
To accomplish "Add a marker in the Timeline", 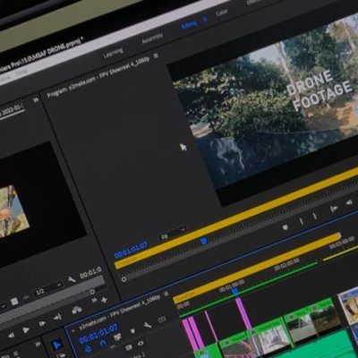I will tap(132, 331).
